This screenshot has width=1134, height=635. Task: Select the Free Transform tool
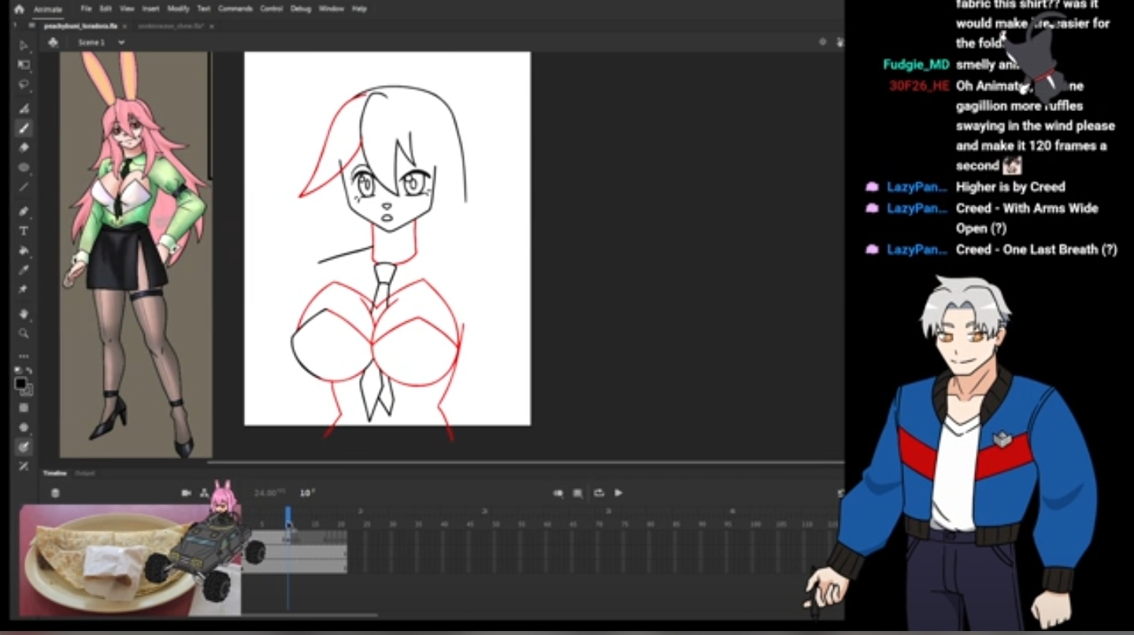24,65
